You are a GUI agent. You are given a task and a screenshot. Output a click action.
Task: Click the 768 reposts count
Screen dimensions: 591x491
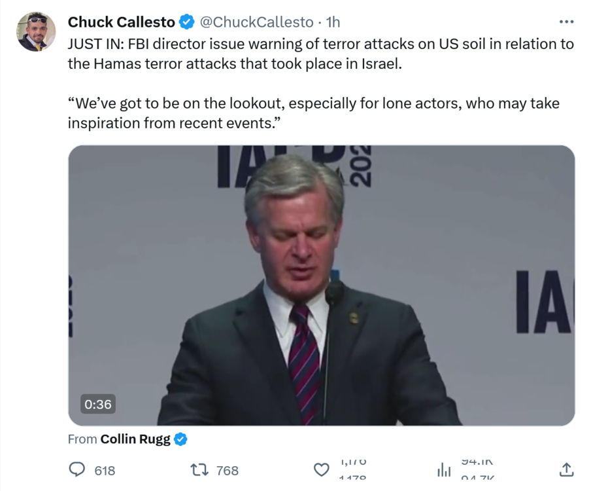coord(227,471)
